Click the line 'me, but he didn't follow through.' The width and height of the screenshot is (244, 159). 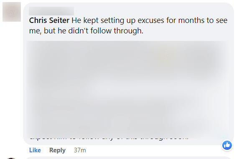coord(86,31)
